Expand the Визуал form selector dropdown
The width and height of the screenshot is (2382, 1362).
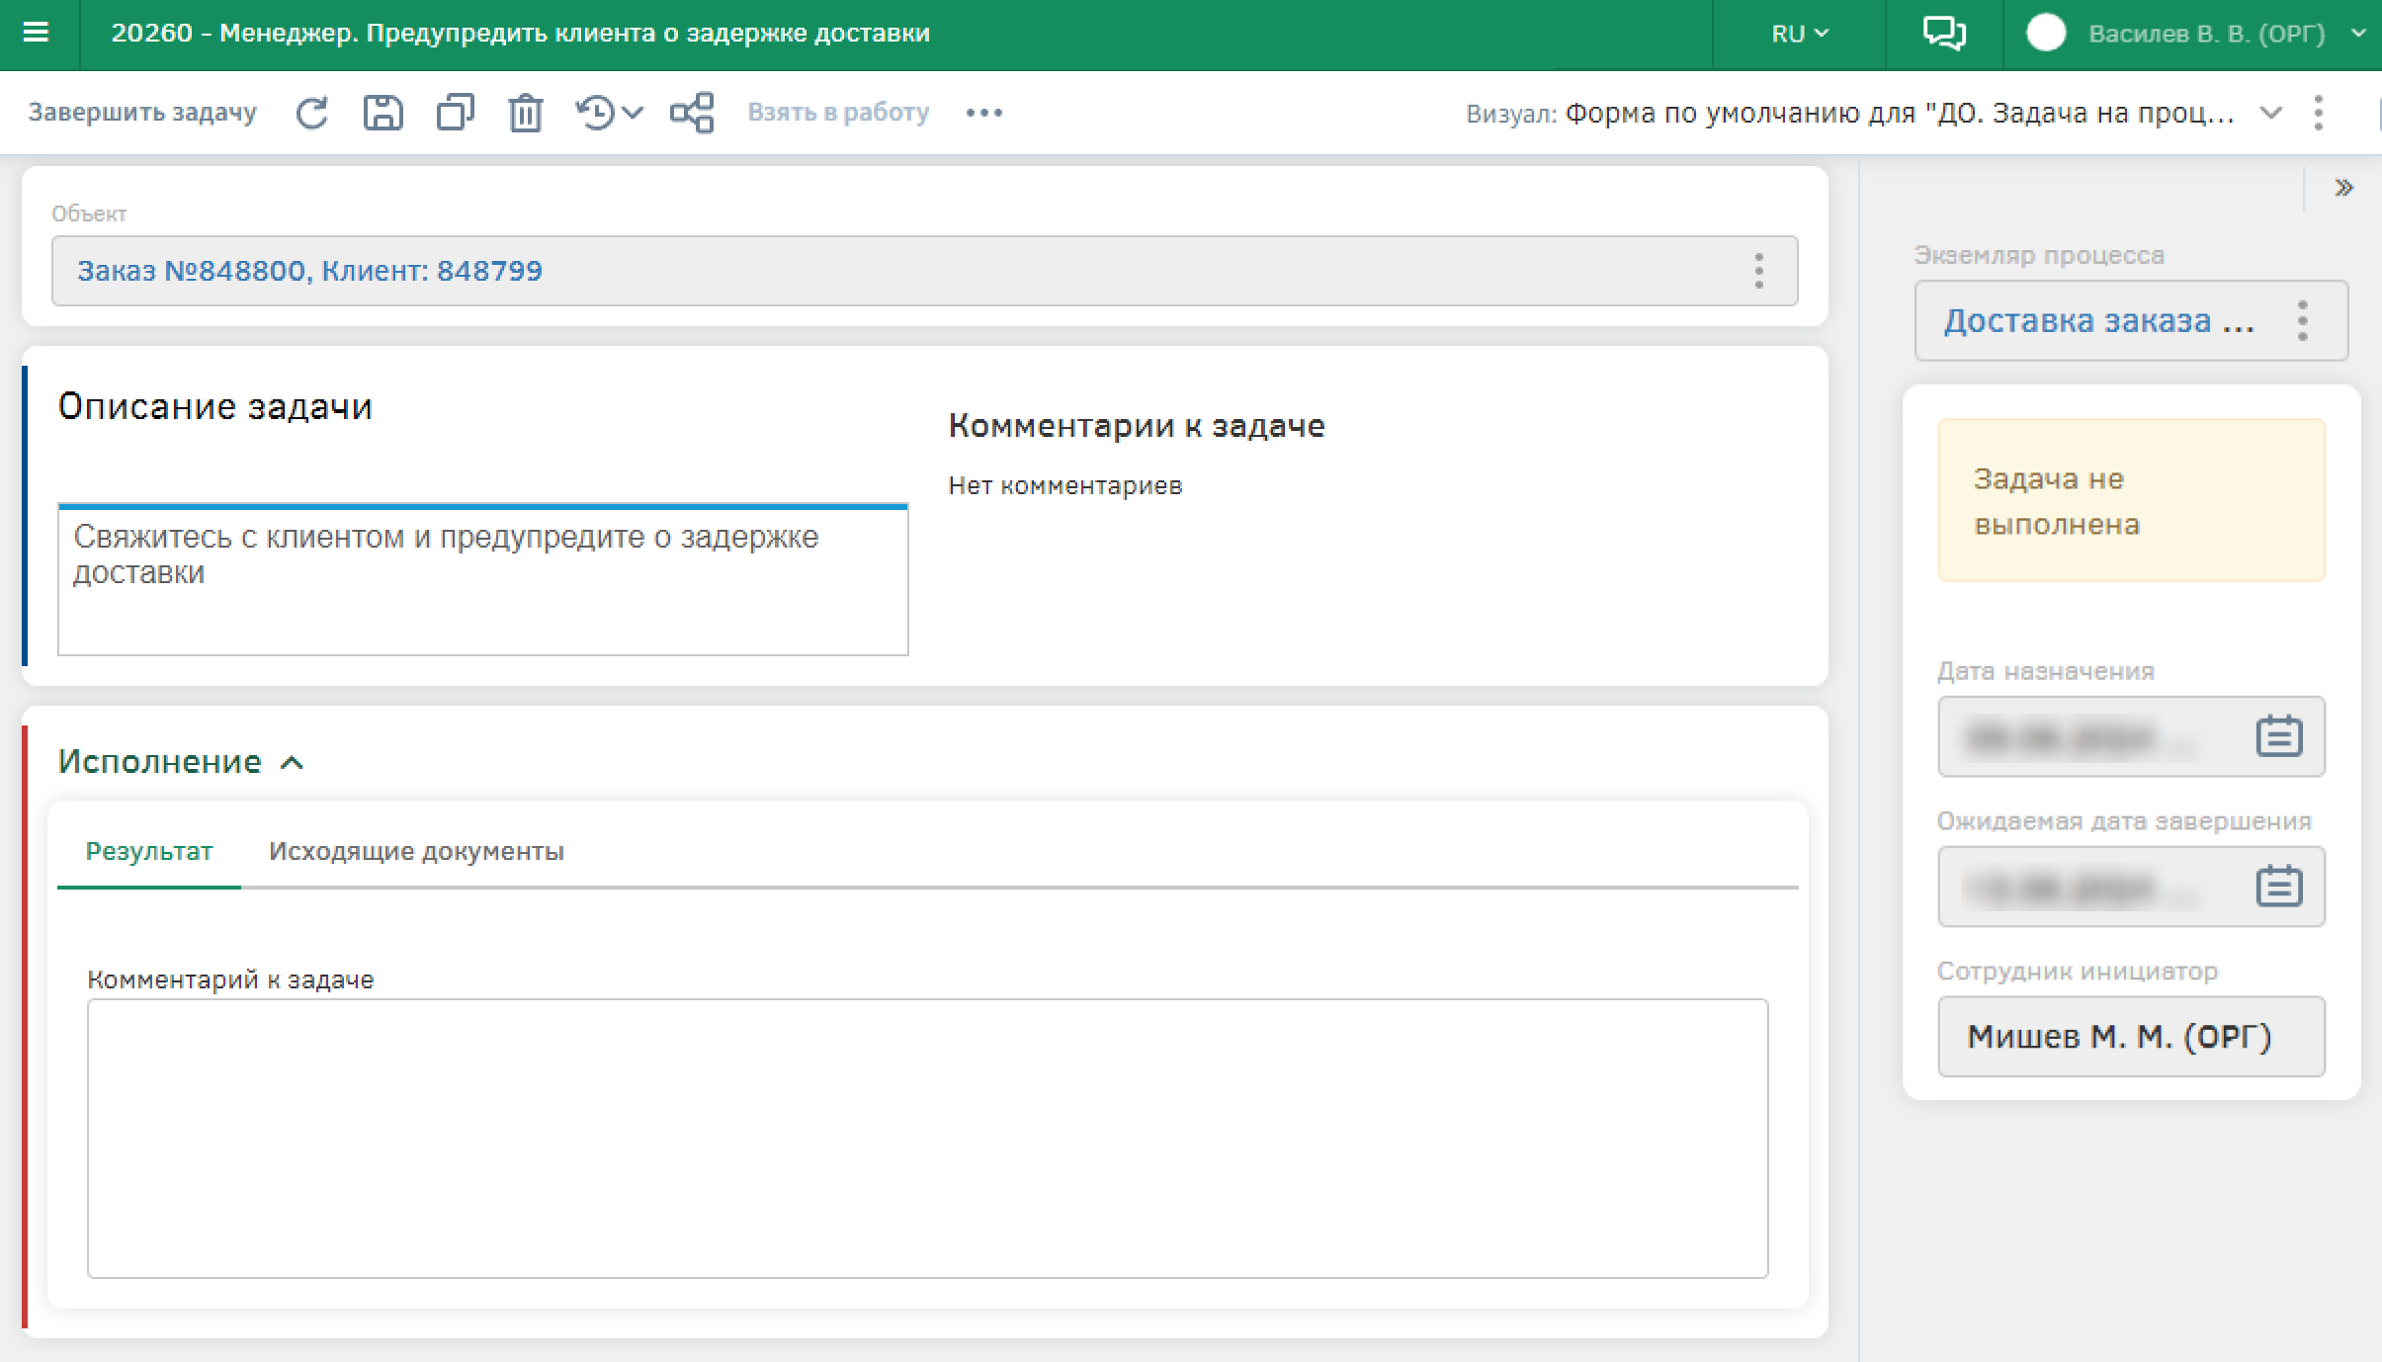pos(2270,113)
